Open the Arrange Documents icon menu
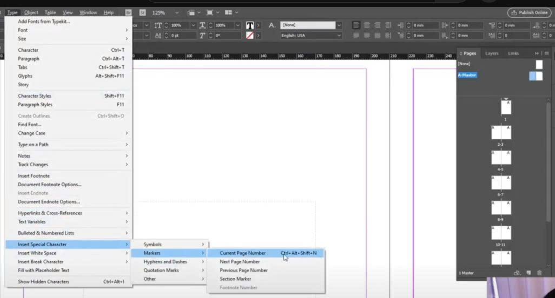Image resolution: width=555 pixels, height=298 pixels. click(x=232, y=12)
